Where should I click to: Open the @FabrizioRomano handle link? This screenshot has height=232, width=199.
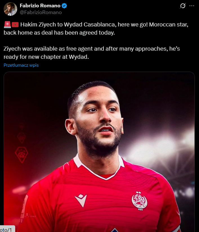(41, 12)
